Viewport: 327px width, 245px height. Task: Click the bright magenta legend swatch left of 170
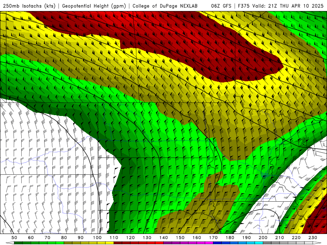click(x=209, y=243)
